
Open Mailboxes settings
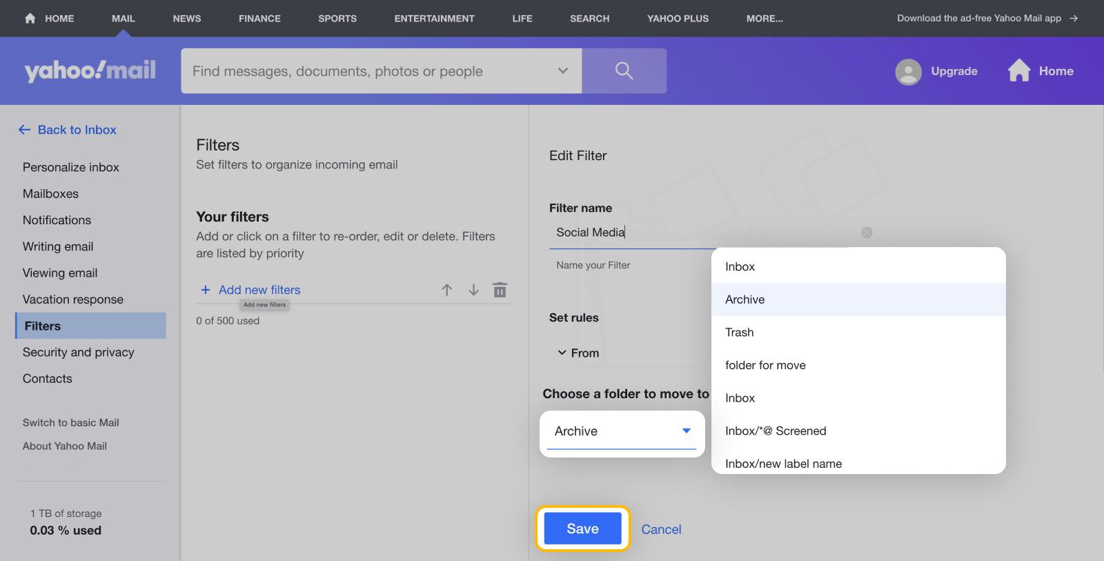[50, 194]
